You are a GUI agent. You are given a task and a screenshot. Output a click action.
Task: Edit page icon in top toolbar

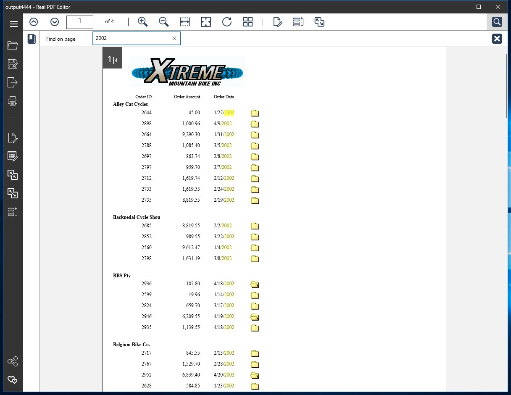[x=277, y=22]
